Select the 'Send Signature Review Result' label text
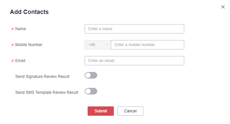230x124 pixels. click(42, 77)
